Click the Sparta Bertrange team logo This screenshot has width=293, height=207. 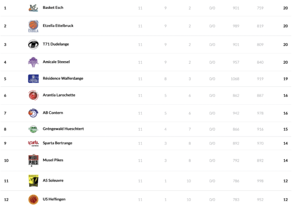coord(33,143)
